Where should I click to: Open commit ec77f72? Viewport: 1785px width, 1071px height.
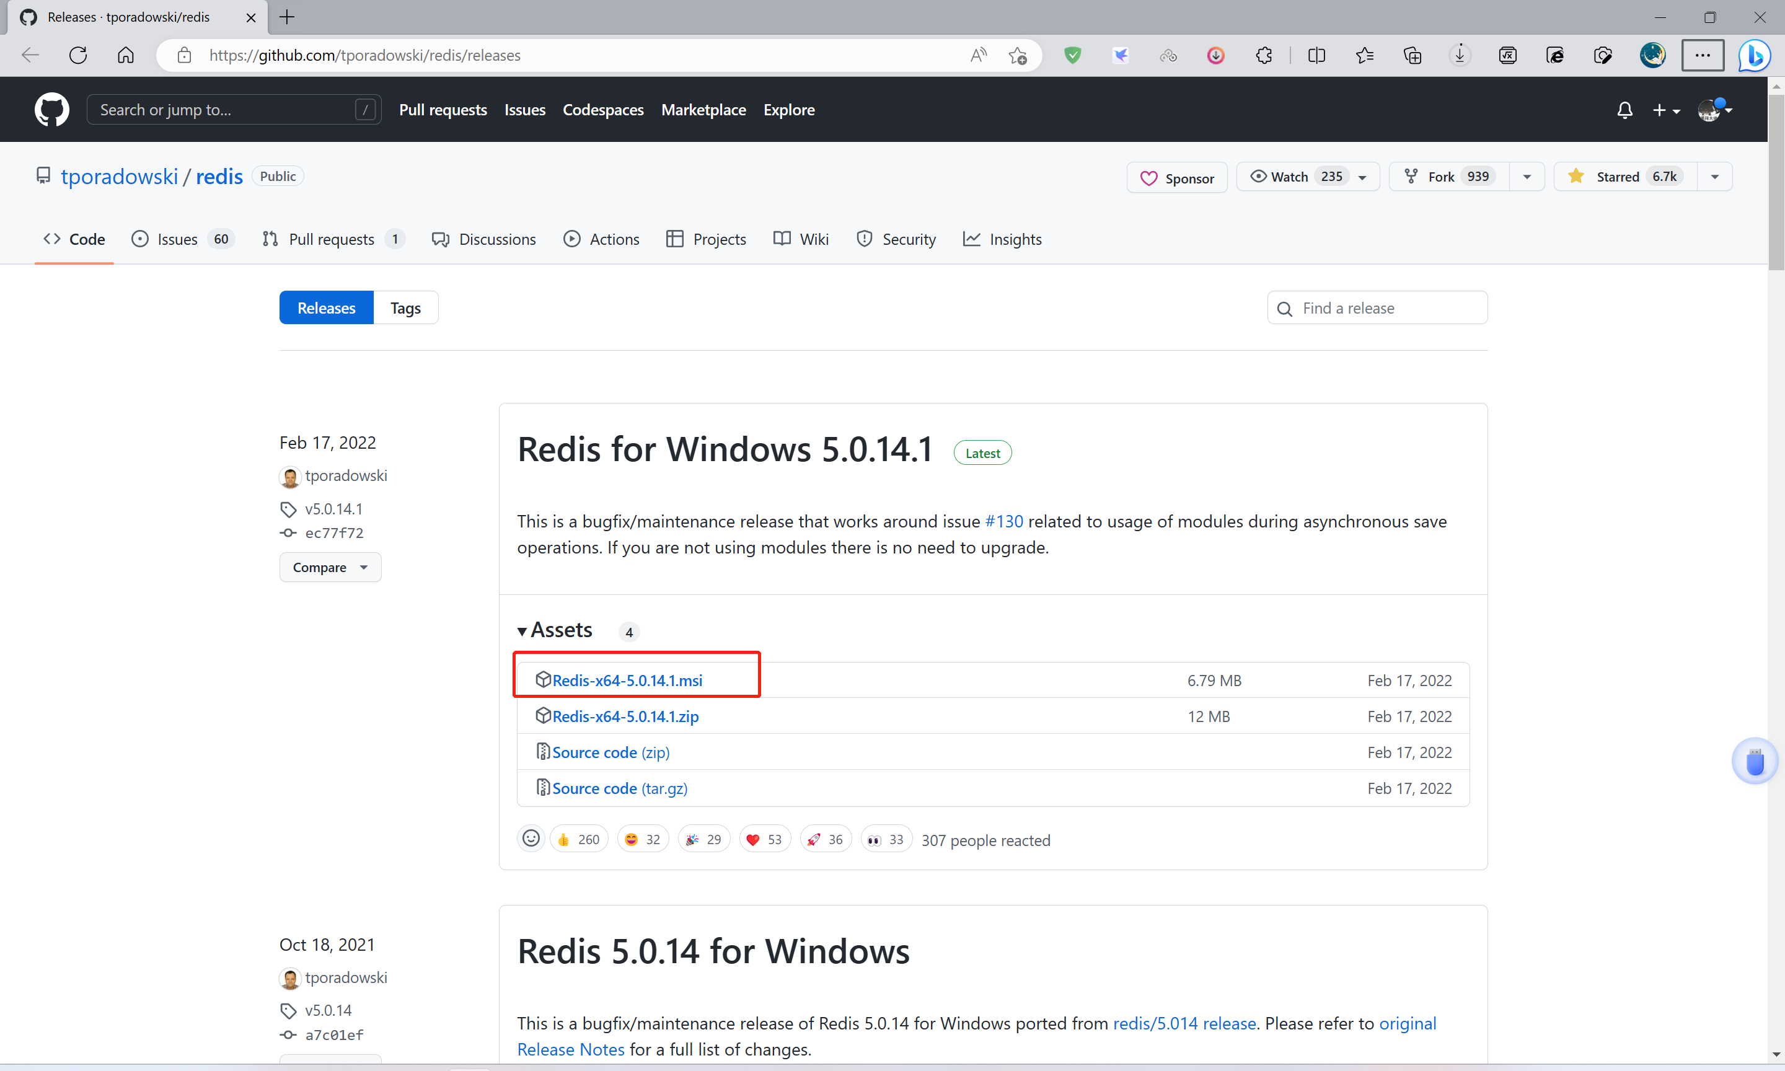click(334, 534)
